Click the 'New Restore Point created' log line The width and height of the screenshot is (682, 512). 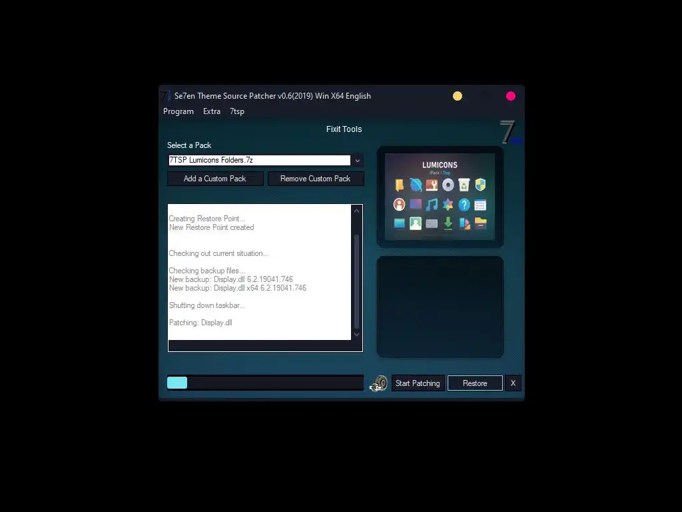(211, 227)
